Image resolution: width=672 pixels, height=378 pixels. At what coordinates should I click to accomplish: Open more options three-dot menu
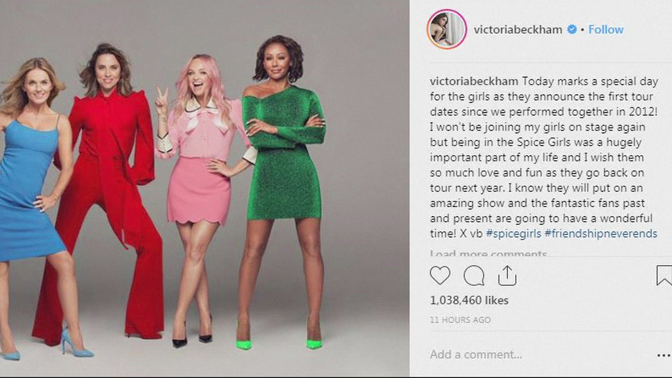[x=664, y=356]
